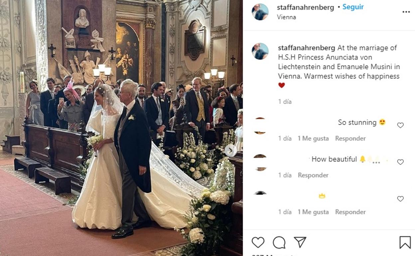Reply to the crown emoji comment
The image size is (415, 256).
pyautogui.click(x=350, y=212)
